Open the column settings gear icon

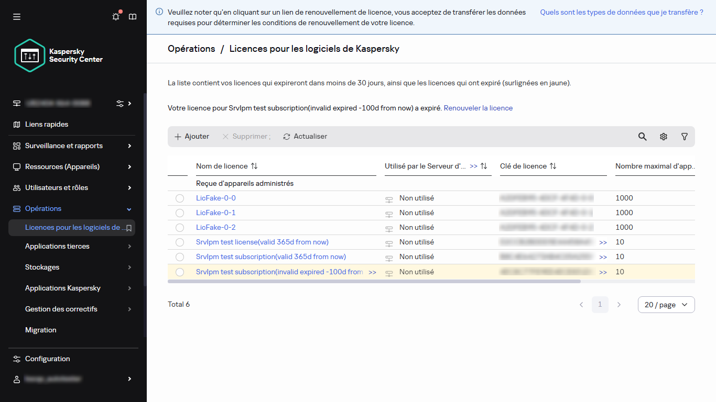[663, 136]
